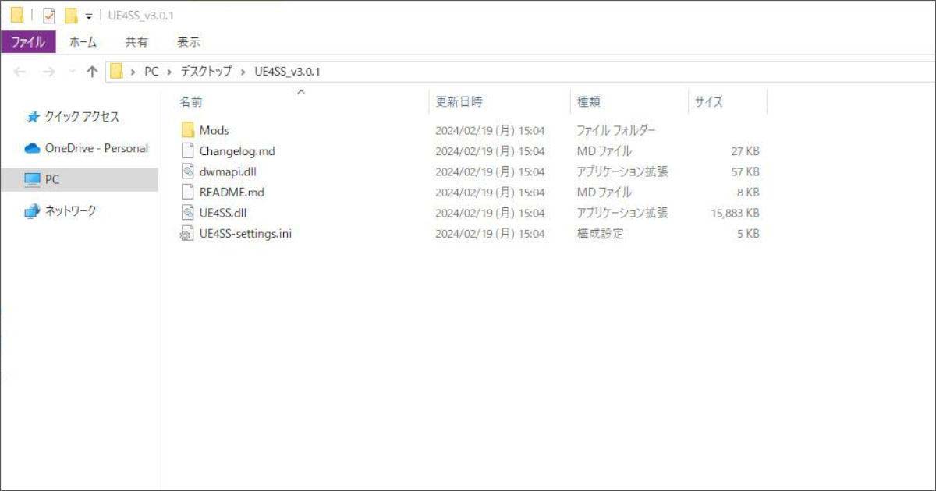936x491 pixels.
Task: Click the new folder icon in title bar
Action: pos(71,16)
